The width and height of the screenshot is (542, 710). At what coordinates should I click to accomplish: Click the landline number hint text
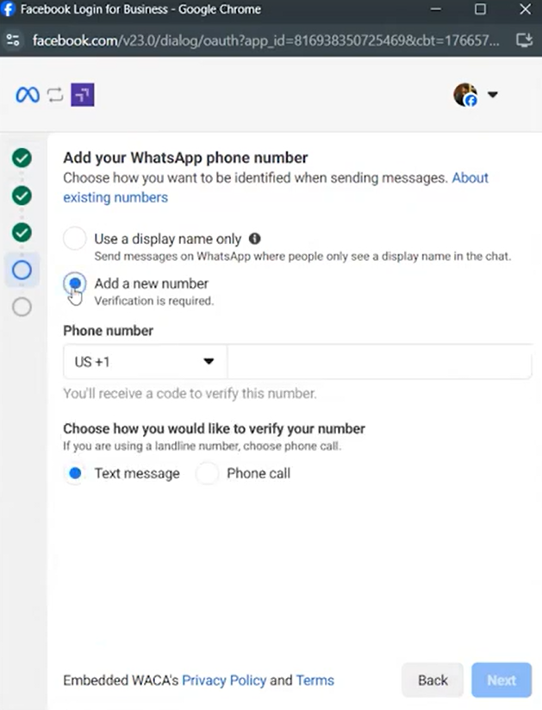(x=202, y=446)
